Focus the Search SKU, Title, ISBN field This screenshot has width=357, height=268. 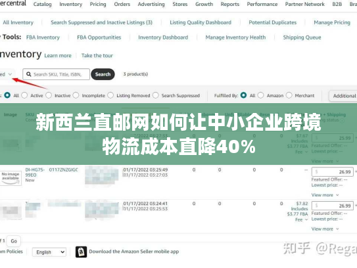[x=57, y=74]
